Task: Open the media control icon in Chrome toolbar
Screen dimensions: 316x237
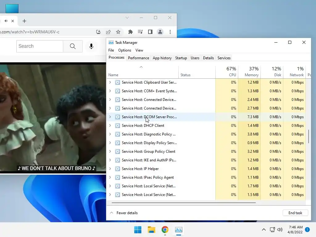Action: 140,32
